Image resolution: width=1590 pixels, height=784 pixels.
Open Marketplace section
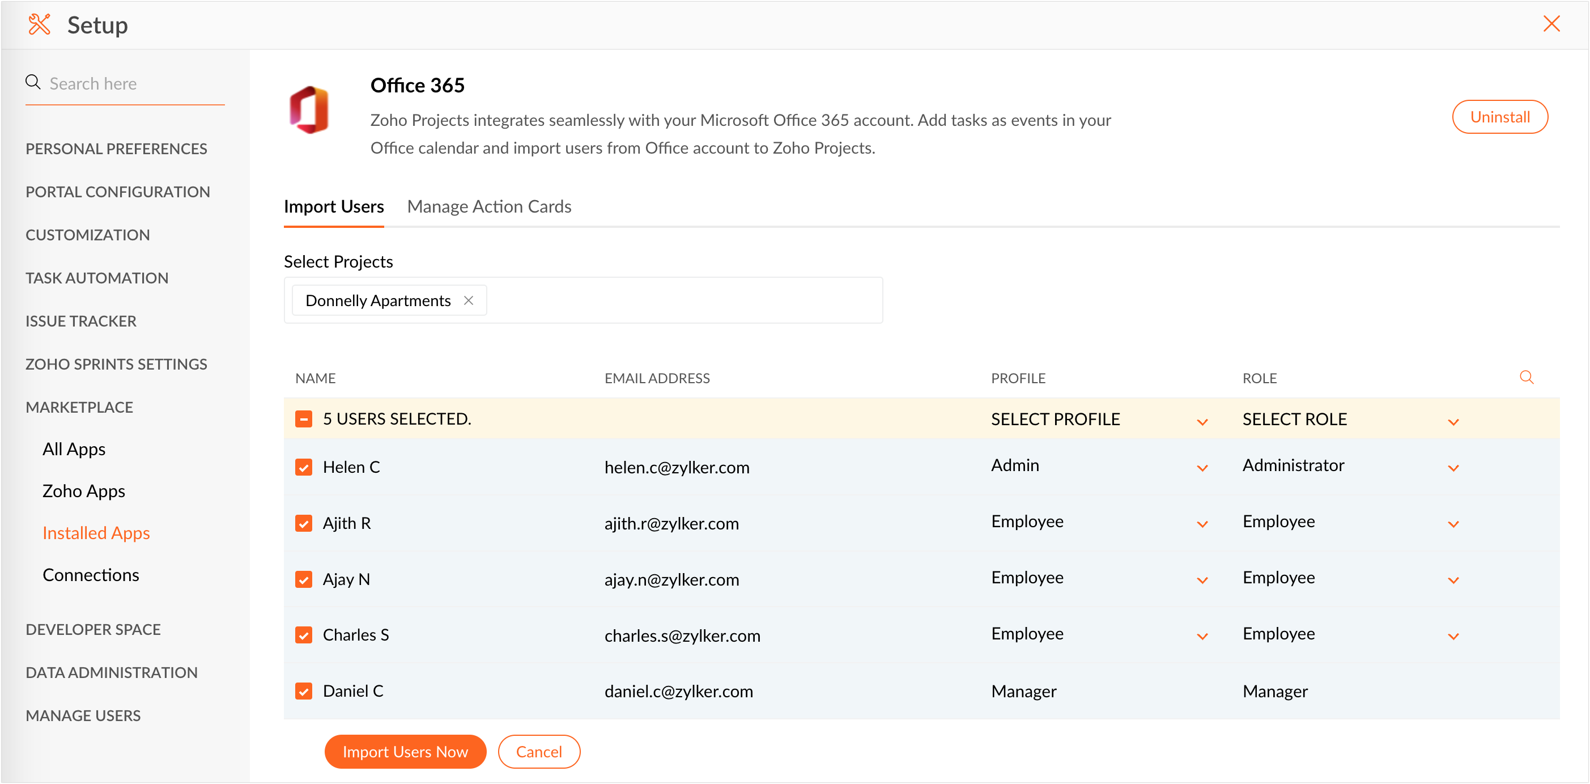pyautogui.click(x=80, y=408)
